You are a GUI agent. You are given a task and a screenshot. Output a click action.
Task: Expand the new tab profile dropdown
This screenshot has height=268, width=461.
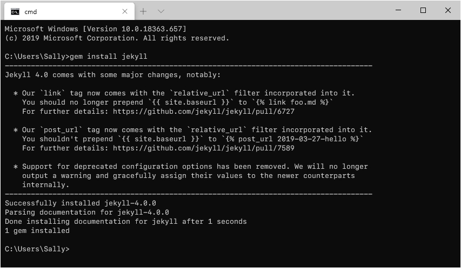[161, 11]
